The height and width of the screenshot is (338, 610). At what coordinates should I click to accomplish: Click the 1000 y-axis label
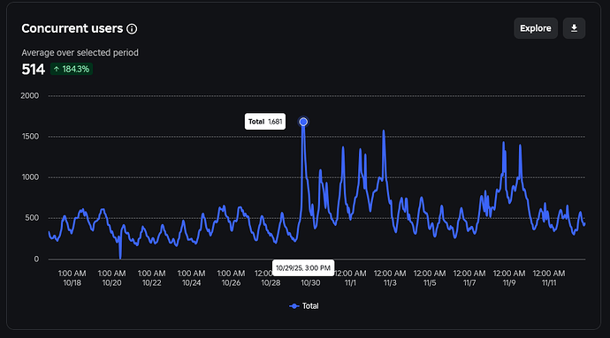click(30, 177)
